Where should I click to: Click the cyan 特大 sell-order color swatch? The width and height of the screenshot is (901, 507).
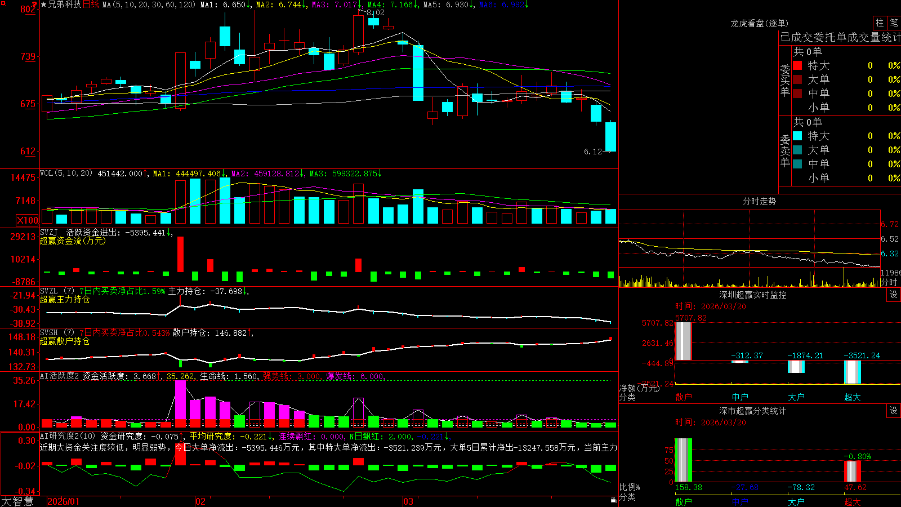point(797,136)
